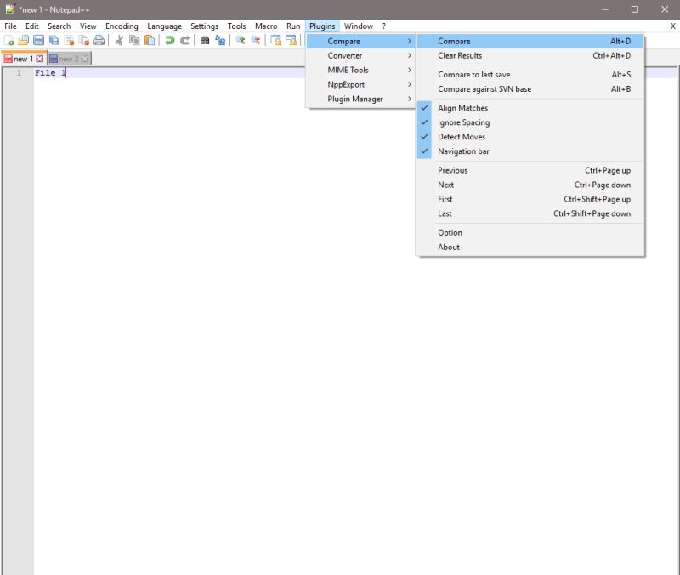Disable the Align Matches option
This screenshot has height=575, width=680.
(464, 108)
